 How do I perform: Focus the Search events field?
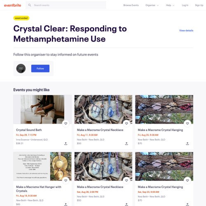pos(66,5)
